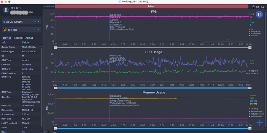Click the Memory Usage chart right range handle

[x=250, y=129]
